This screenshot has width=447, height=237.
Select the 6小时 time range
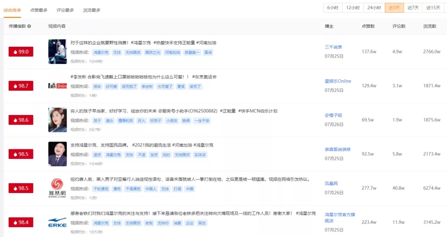click(333, 8)
